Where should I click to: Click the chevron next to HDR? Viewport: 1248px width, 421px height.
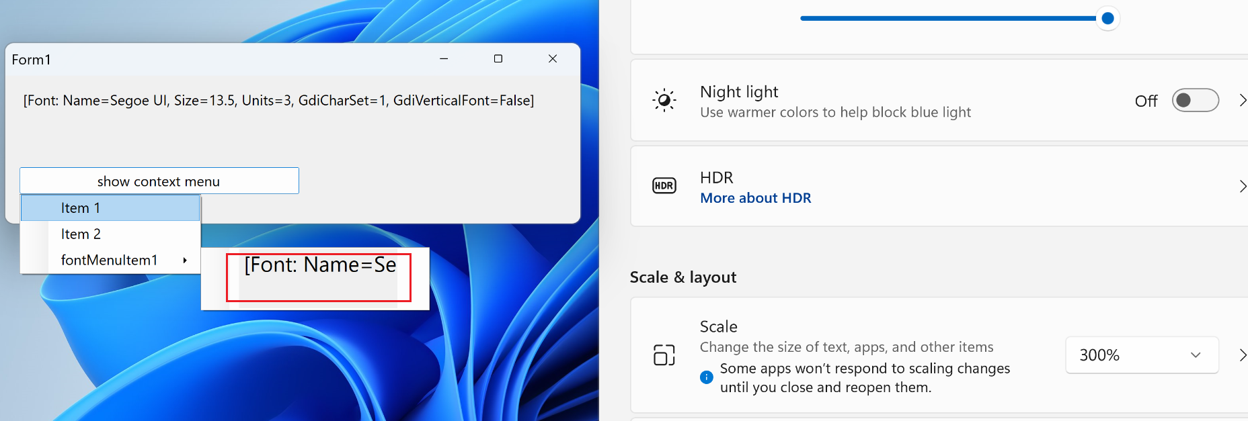tap(1243, 187)
